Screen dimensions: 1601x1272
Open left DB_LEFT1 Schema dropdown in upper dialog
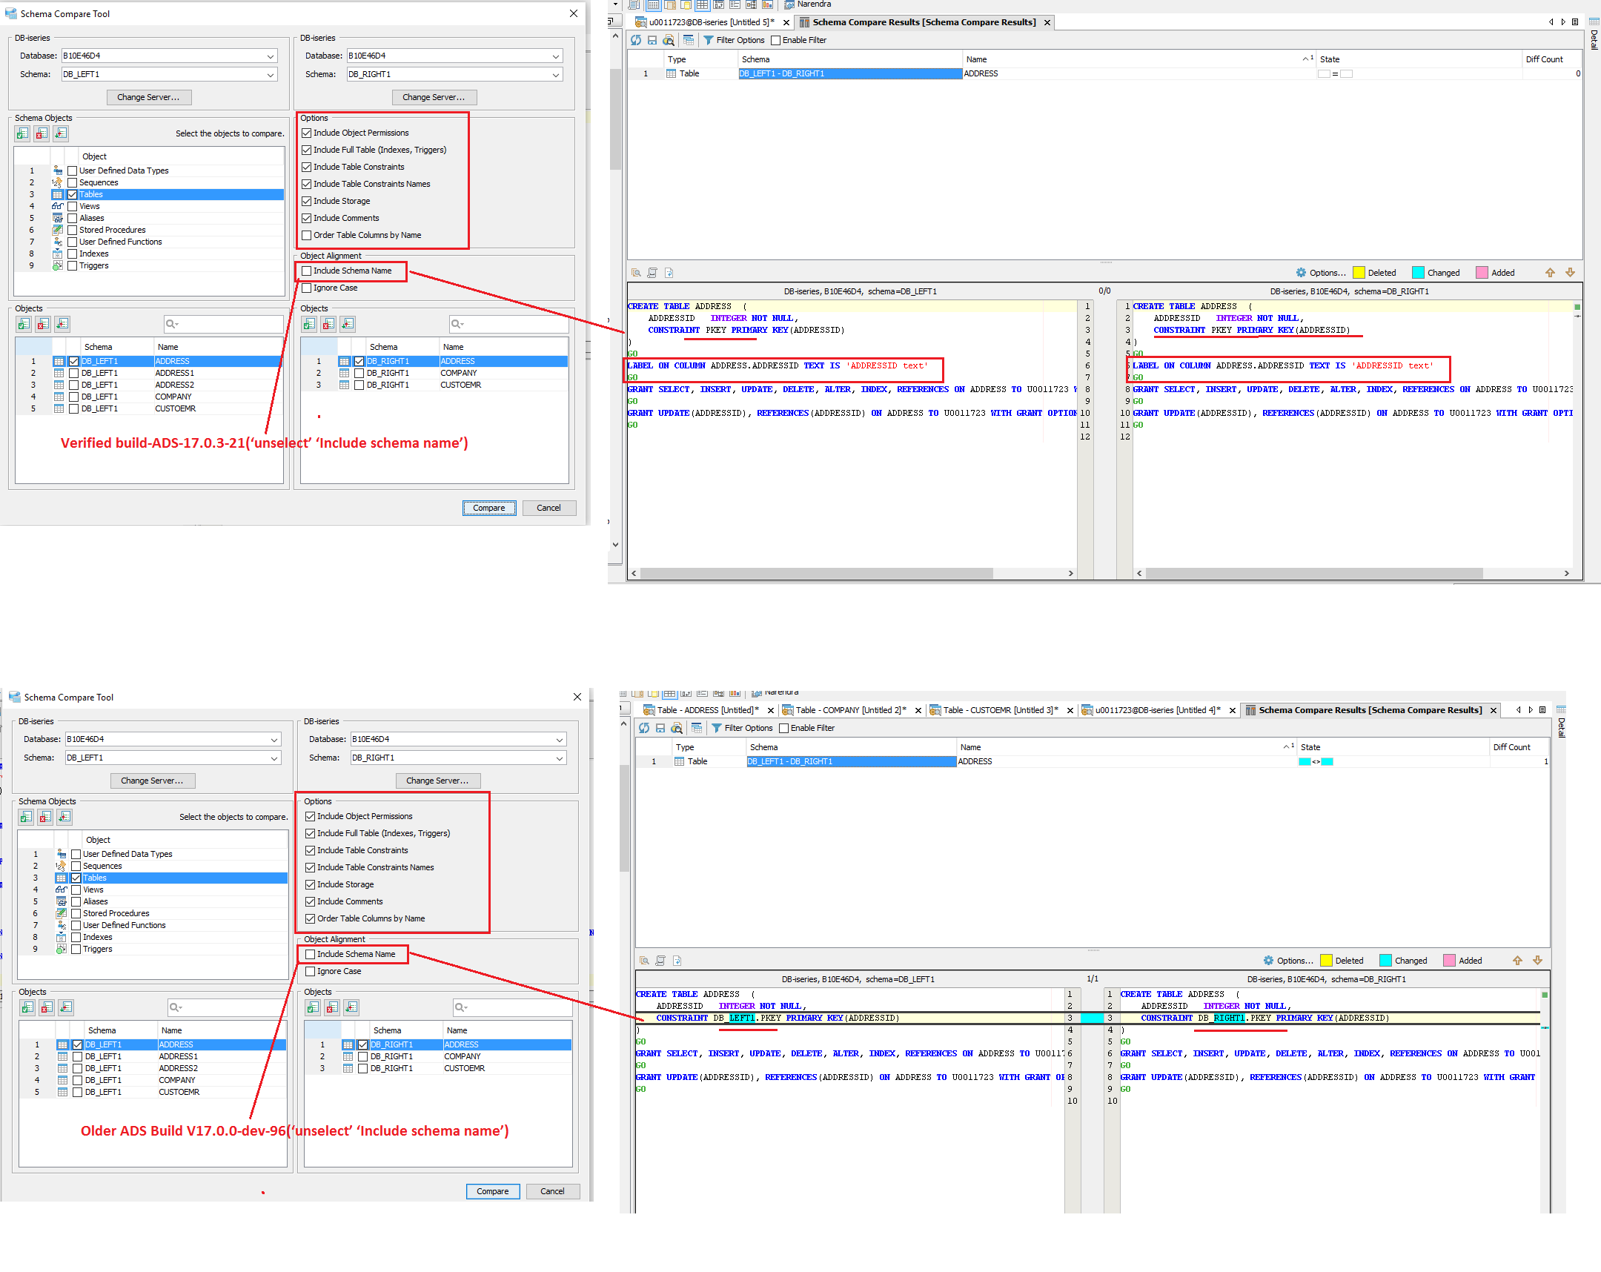[271, 74]
